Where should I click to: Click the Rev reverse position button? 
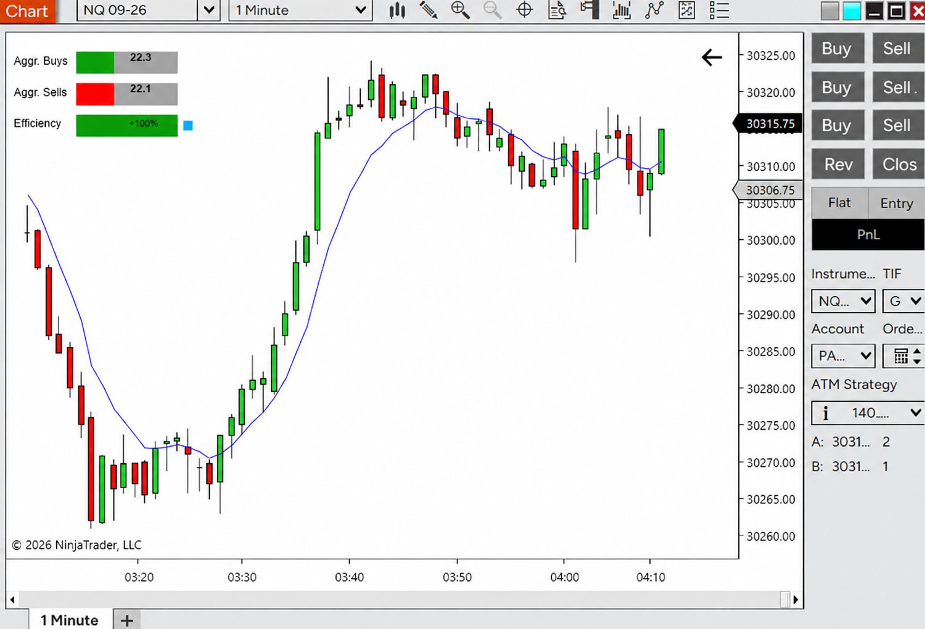coord(838,164)
